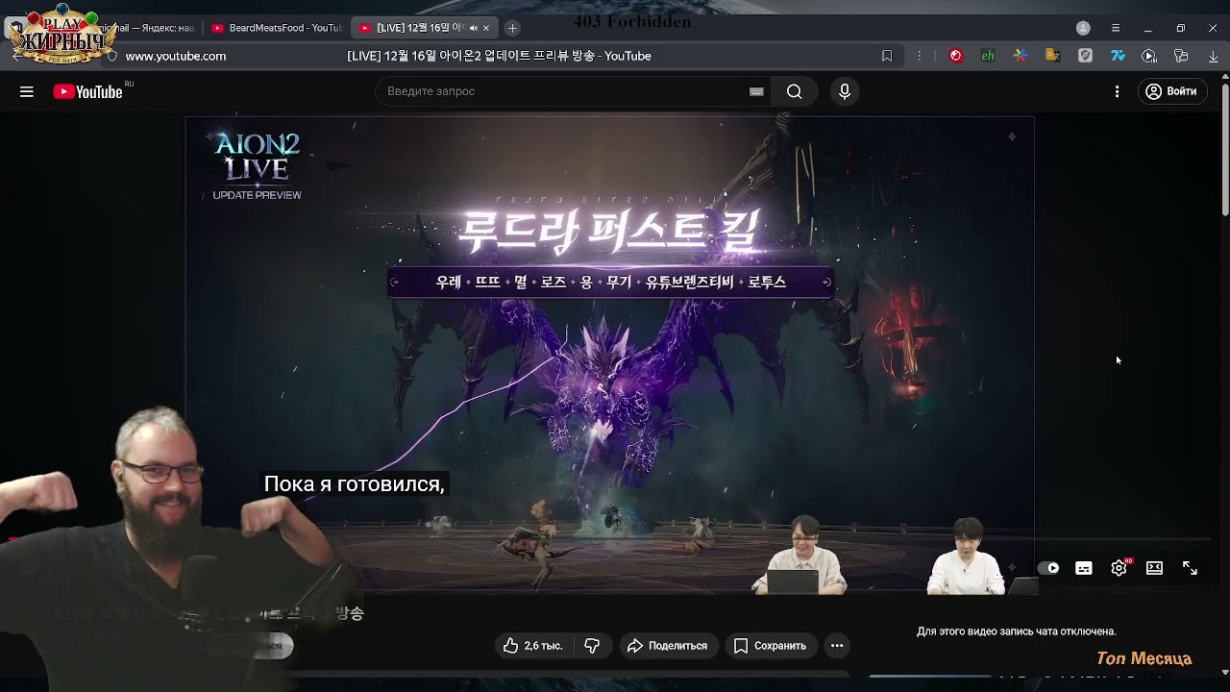
Task: Bookmark this page in address bar
Action: [887, 56]
